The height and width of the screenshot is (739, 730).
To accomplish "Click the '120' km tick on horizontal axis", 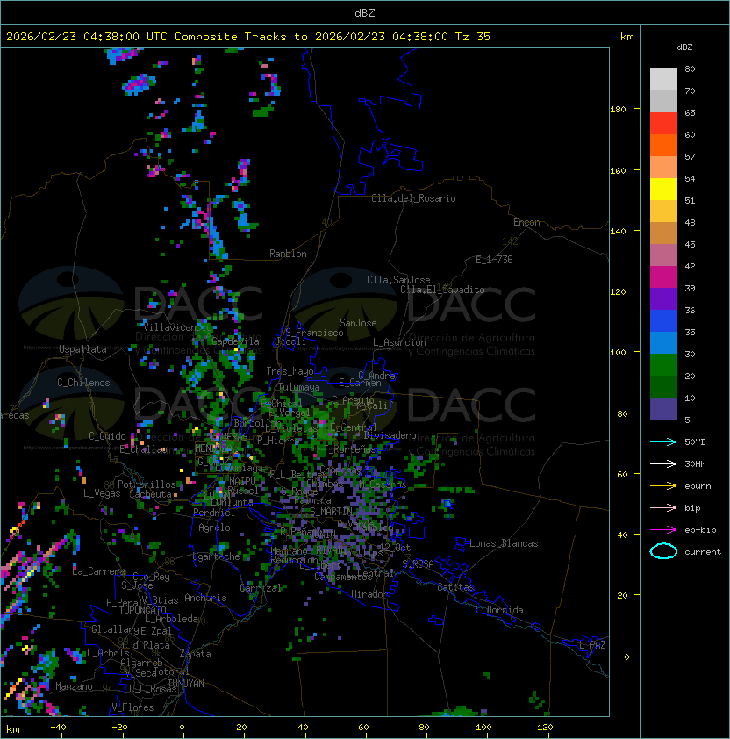I will 545,728.
